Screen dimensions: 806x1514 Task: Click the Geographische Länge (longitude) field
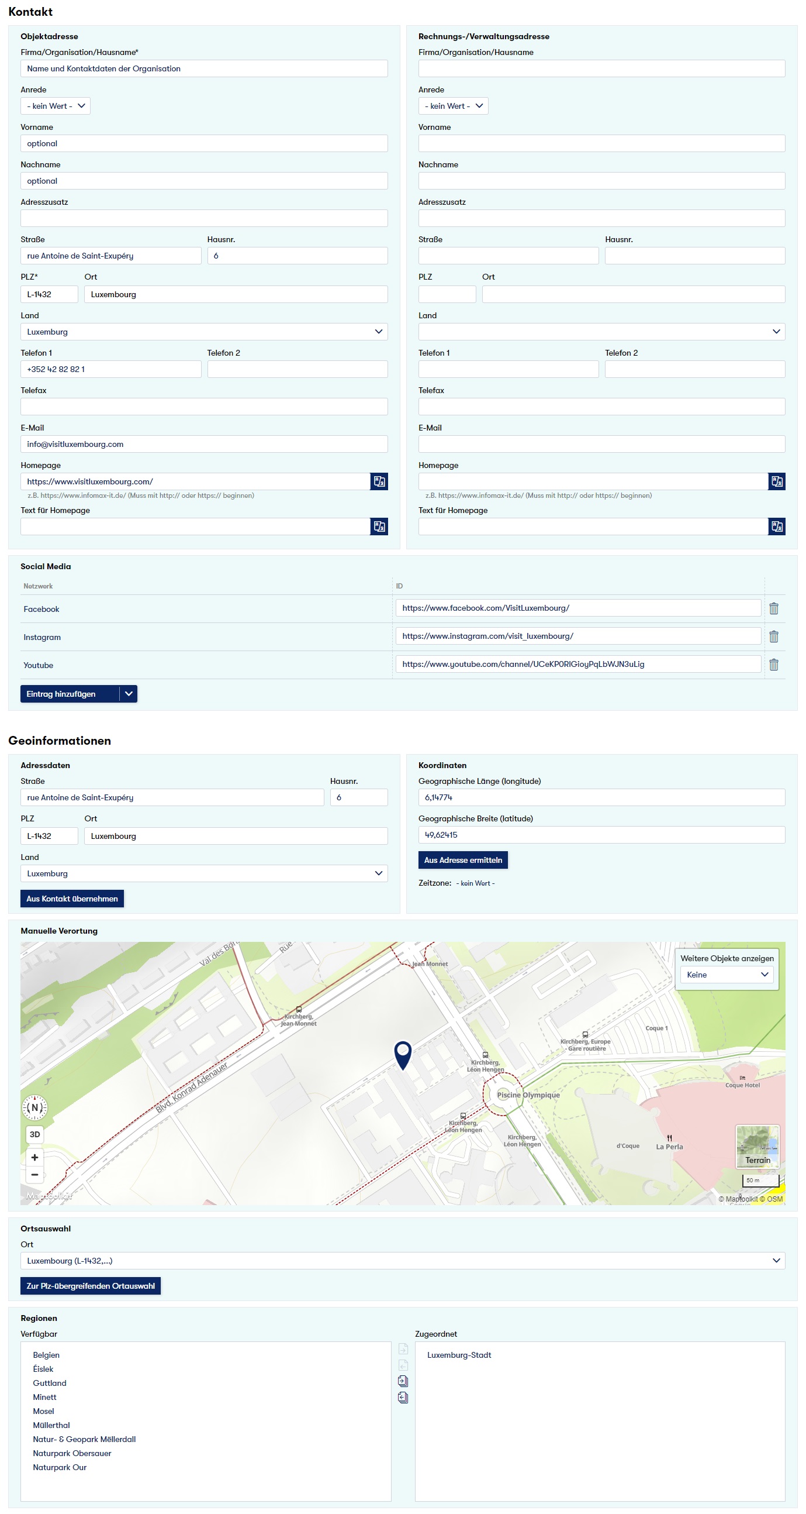point(601,797)
